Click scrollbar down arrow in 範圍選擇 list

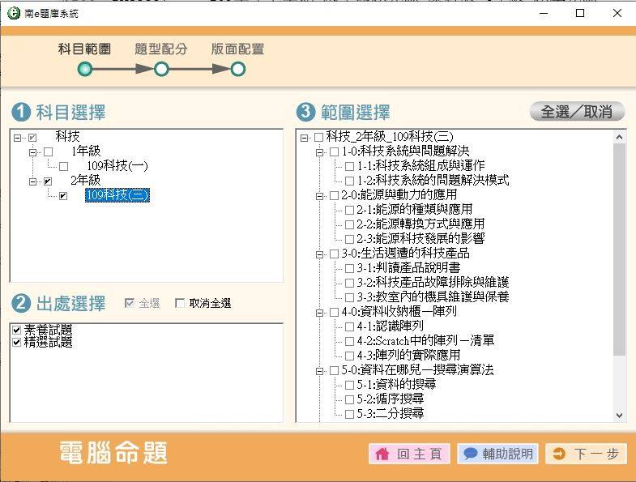click(x=619, y=415)
